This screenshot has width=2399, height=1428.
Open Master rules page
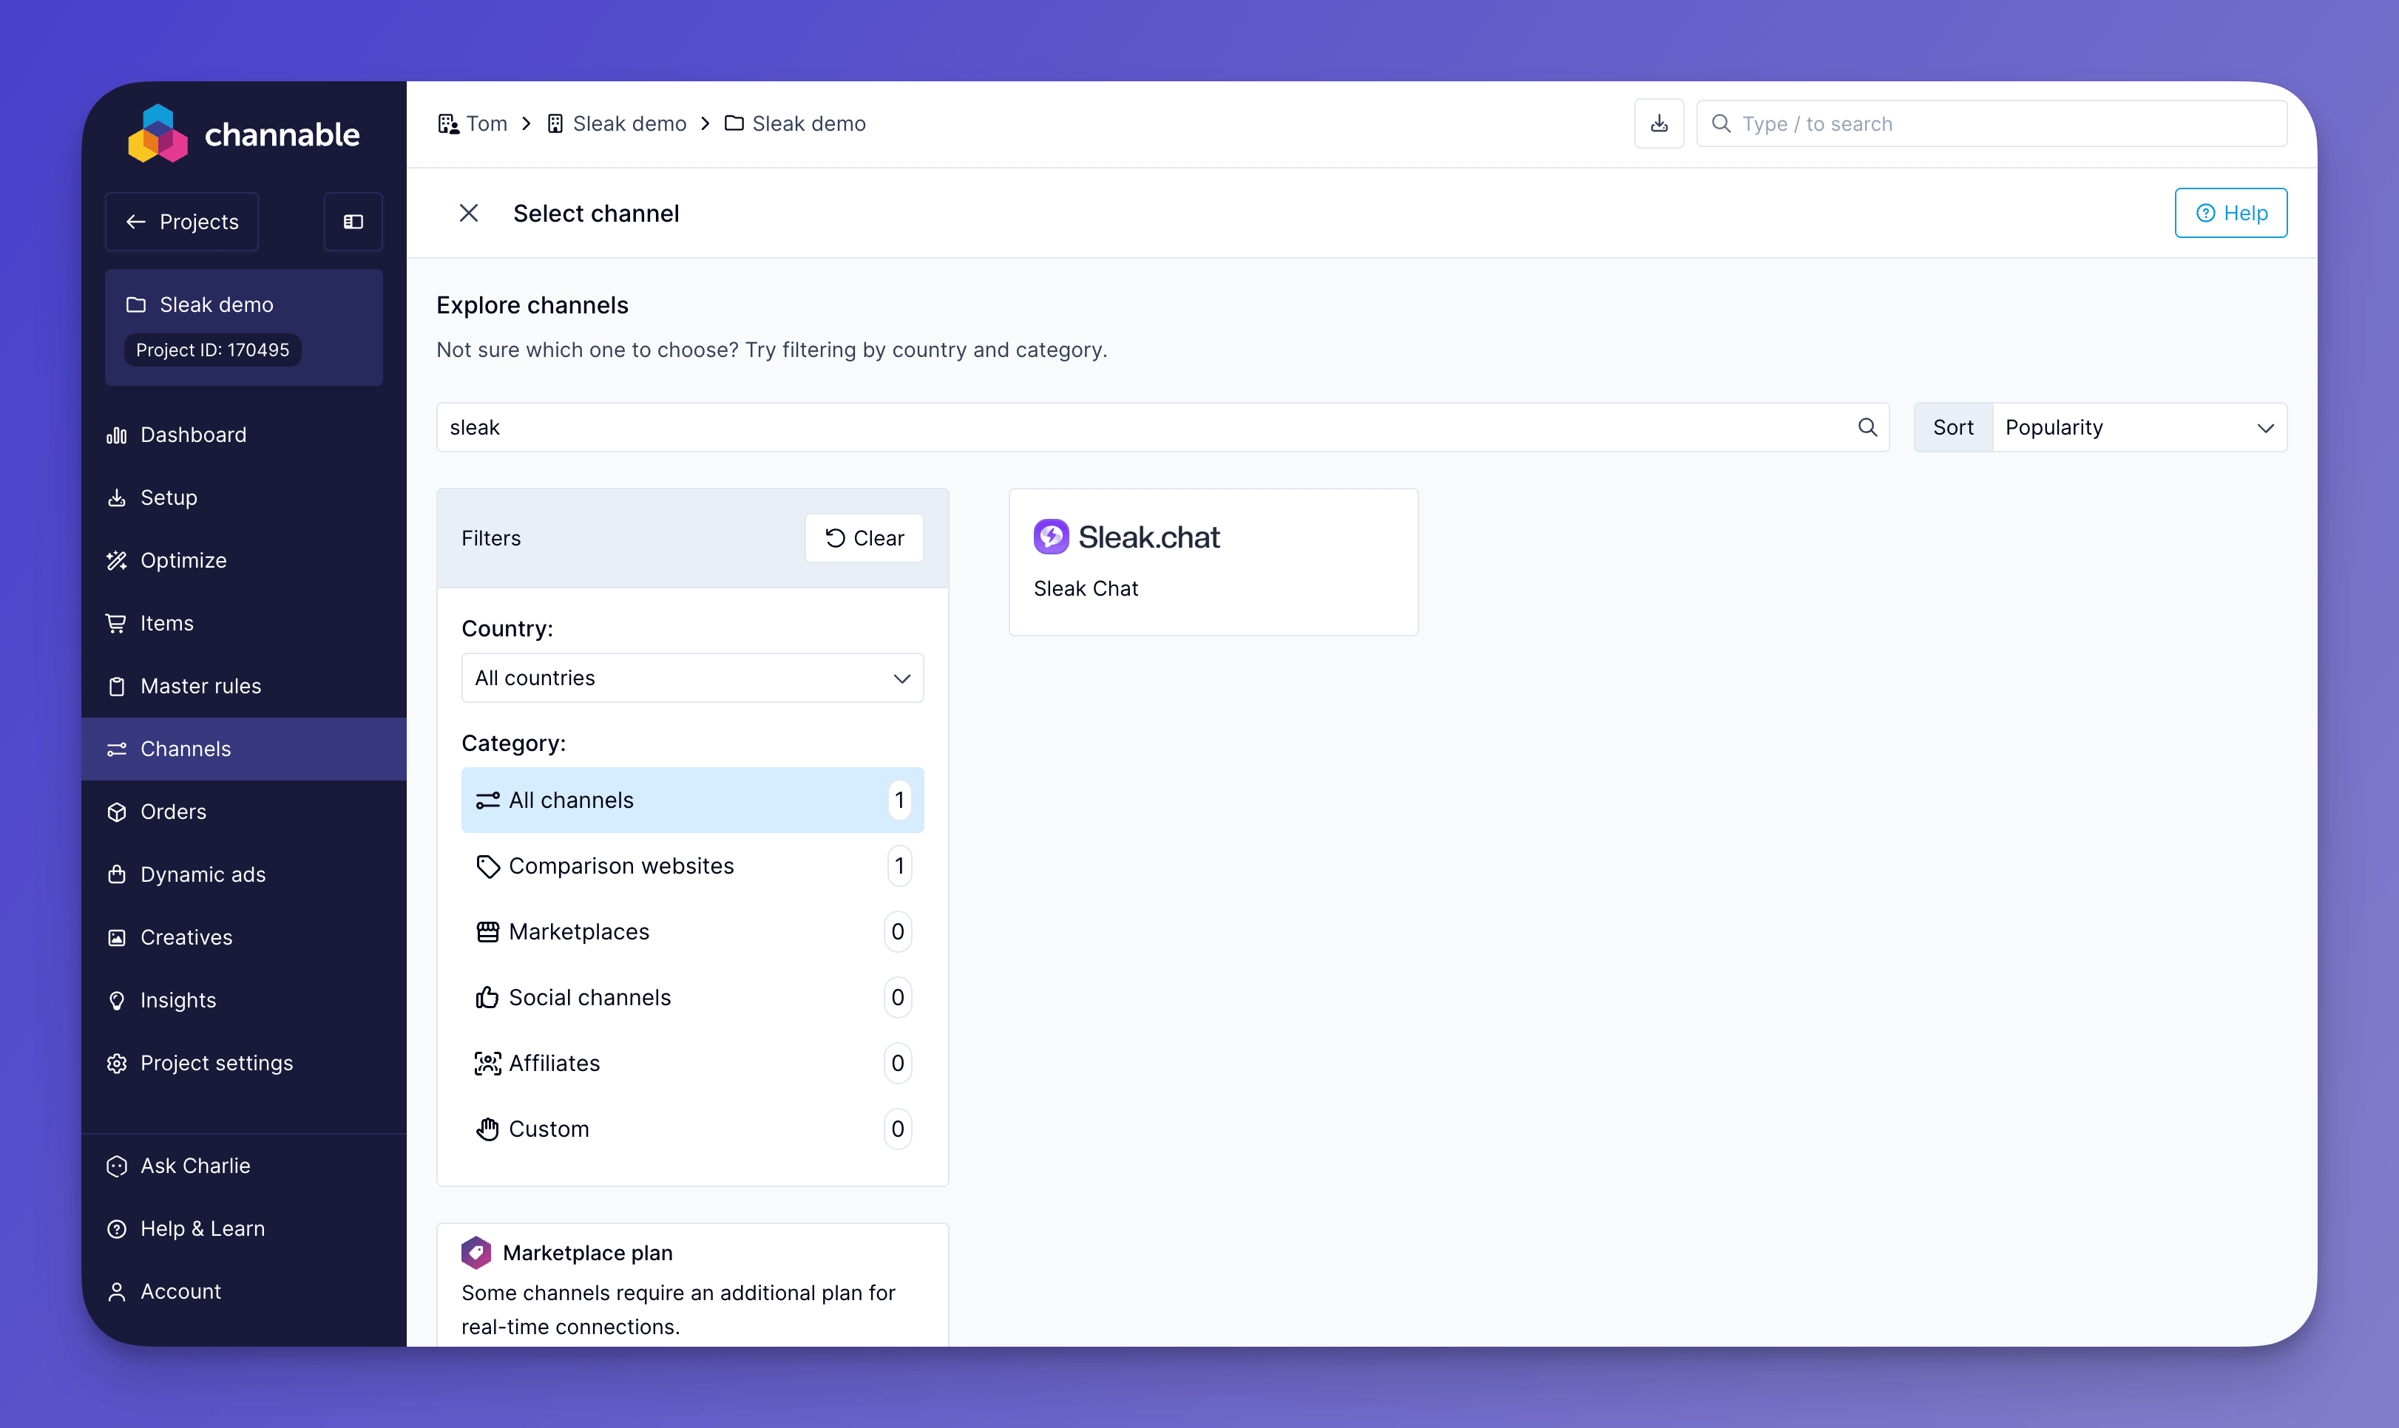(243, 686)
